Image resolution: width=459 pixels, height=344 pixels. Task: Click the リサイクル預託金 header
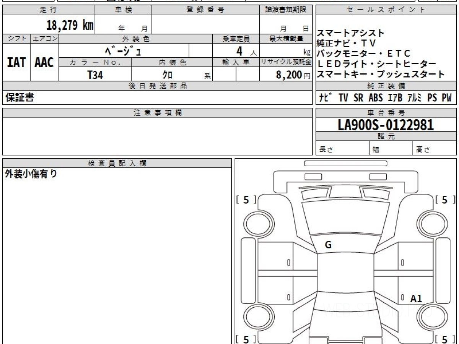tap(286, 62)
